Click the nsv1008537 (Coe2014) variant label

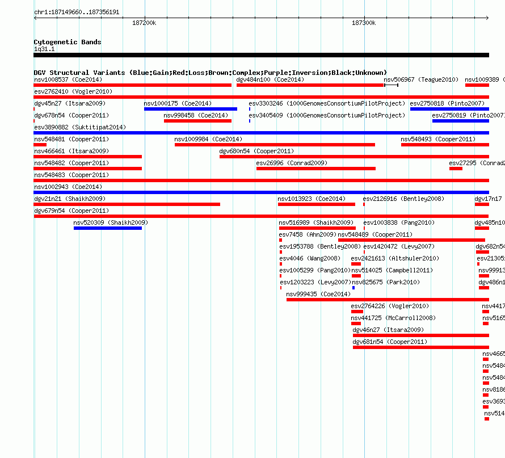(68, 79)
